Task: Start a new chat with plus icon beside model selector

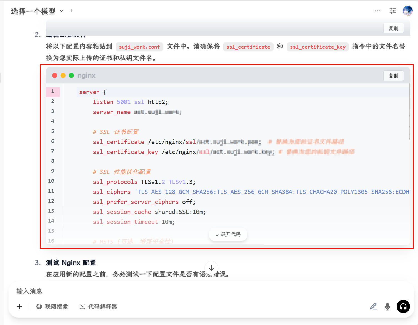Action: 71,11
